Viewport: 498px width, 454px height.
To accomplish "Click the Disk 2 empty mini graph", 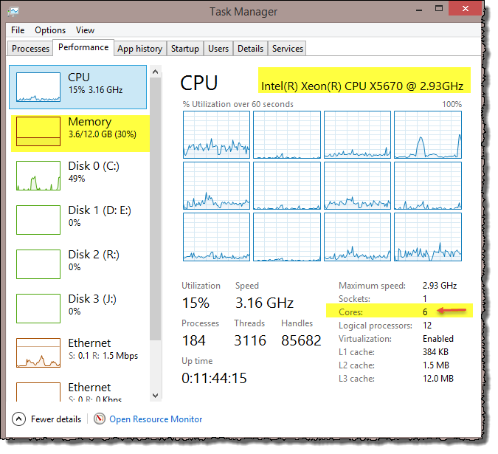I will click(x=38, y=264).
